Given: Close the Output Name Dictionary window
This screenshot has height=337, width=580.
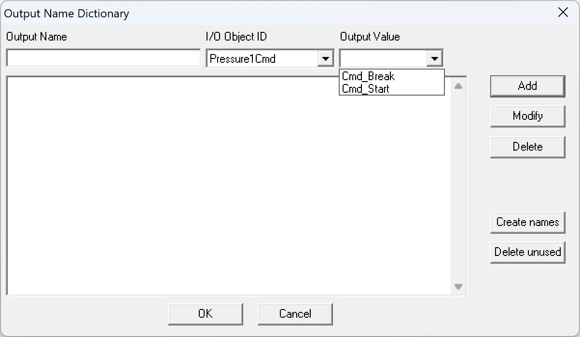Looking at the screenshot, I should [563, 13].
